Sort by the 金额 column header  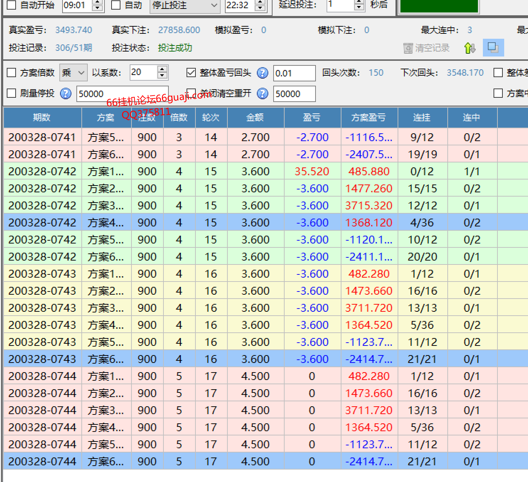[x=255, y=118]
